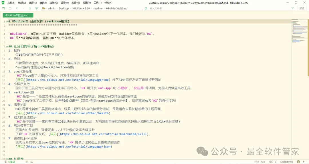Click the Tutorial/Other/health URL on line 23
The image size is (309, 164).
(68, 113)
